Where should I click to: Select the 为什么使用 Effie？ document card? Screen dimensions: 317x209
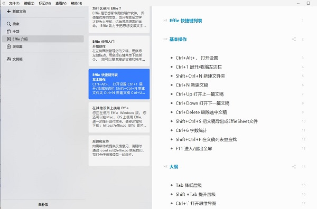119,20
